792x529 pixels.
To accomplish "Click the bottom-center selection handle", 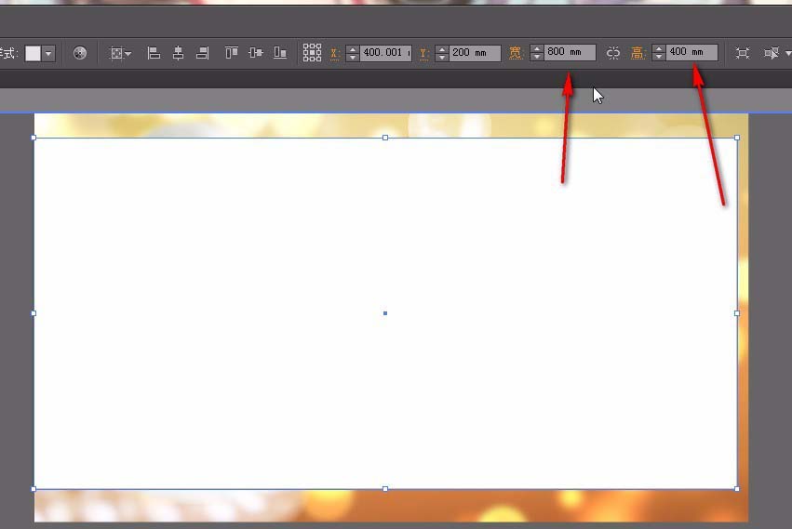I will [x=385, y=489].
